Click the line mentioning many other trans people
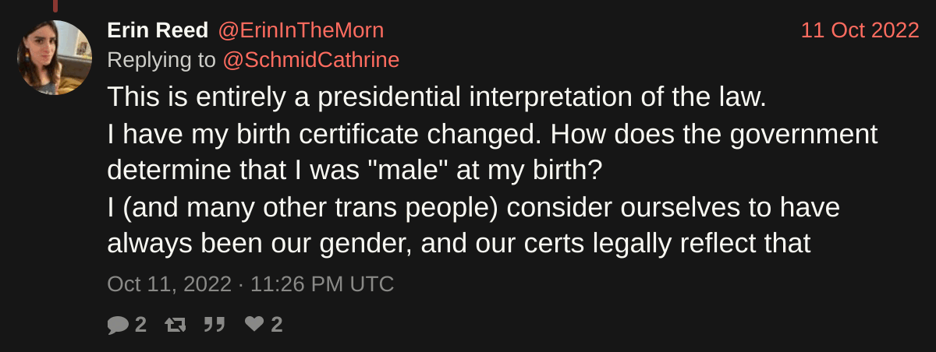 coord(472,207)
